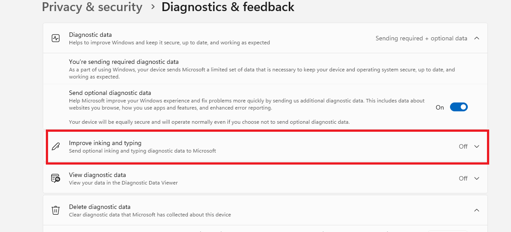
Task: Click the On label beside the toggle
Action: (x=440, y=107)
